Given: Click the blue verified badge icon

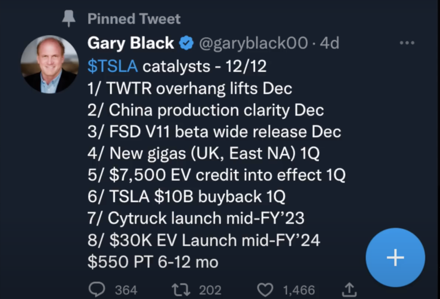Looking at the screenshot, I should (x=187, y=43).
